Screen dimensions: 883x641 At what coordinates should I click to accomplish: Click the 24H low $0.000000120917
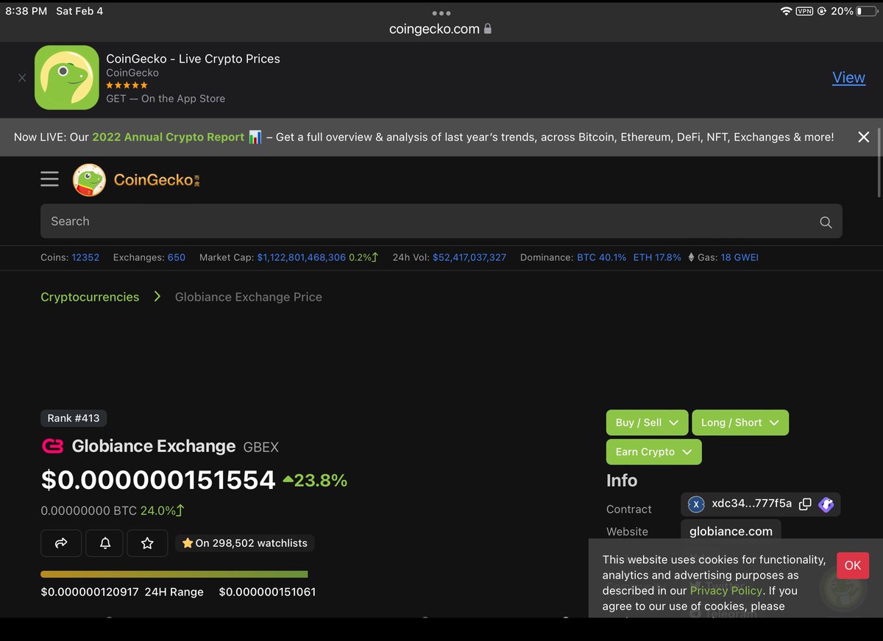pos(90,592)
